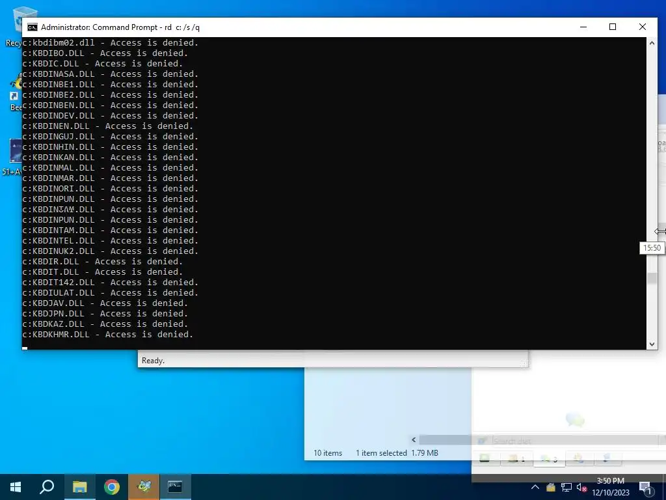The image size is (666, 500).
Task: Click the console scrollbar up arrow
Action: click(x=652, y=43)
